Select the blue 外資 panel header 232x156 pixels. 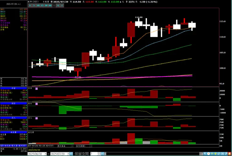(13, 88)
